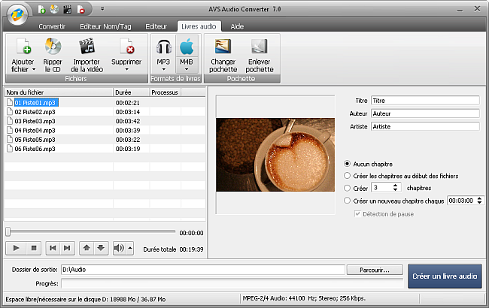
Task: Click the 00:03:00 chapter interval field
Action: 462,201
